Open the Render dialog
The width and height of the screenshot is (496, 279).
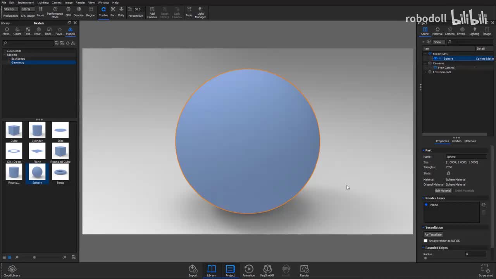(305, 271)
